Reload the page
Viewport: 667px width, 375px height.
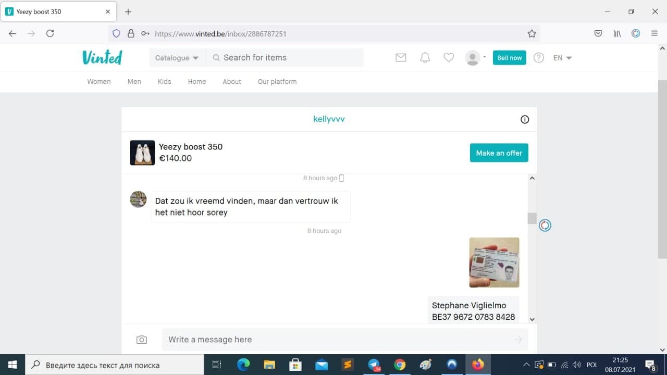click(50, 33)
